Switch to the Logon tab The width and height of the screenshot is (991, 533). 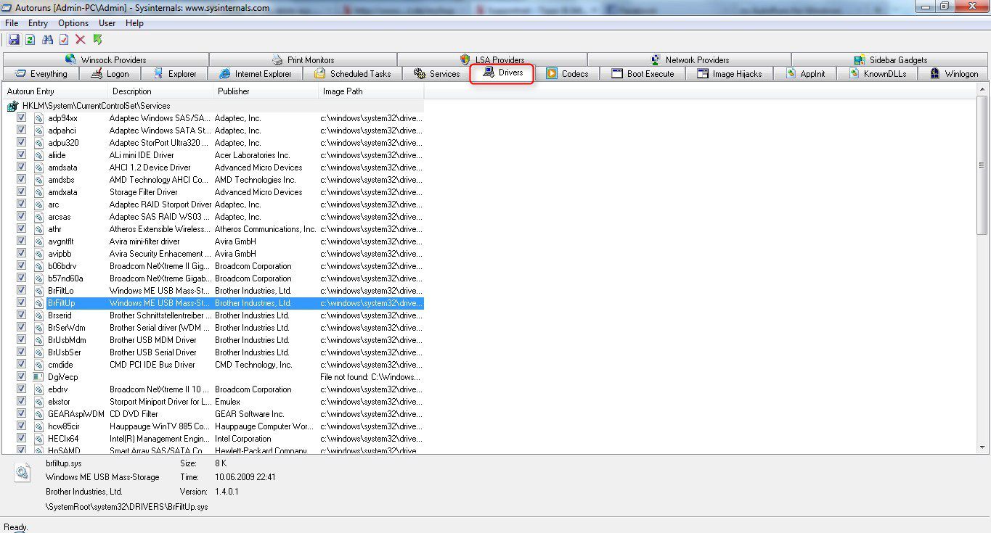[x=110, y=74]
